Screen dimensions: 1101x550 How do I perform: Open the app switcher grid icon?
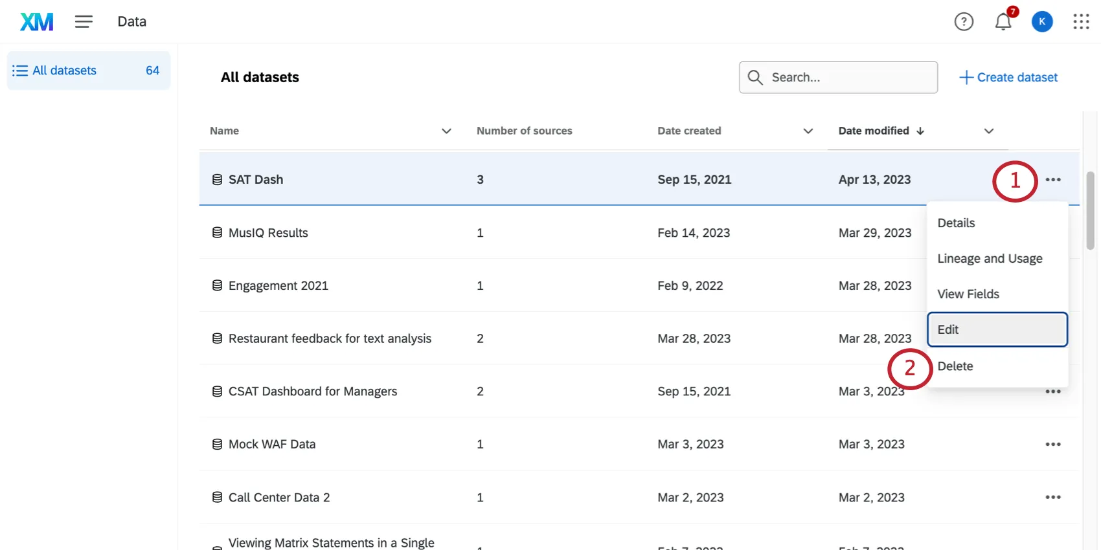click(x=1081, y=22)
